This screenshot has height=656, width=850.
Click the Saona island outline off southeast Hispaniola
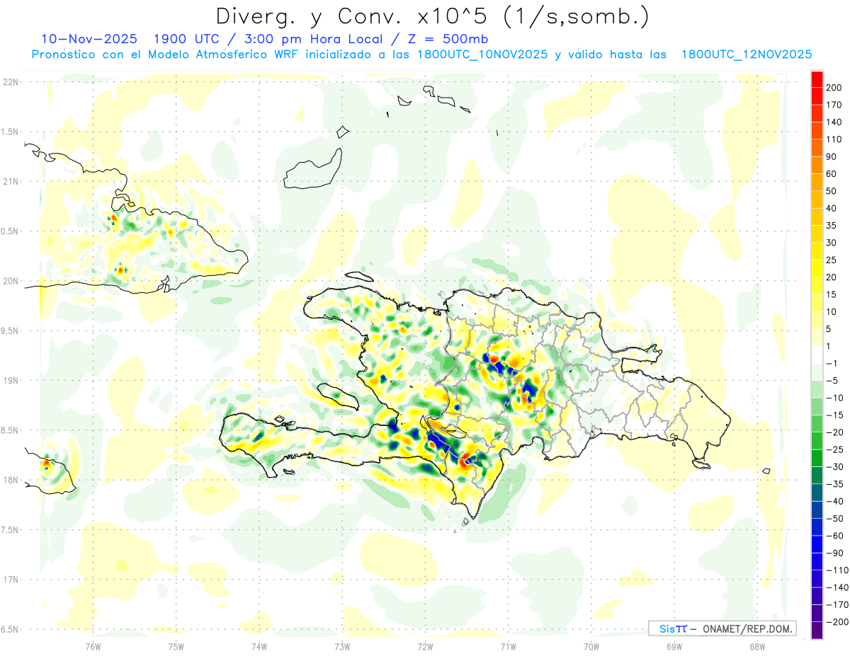point(701,464)
